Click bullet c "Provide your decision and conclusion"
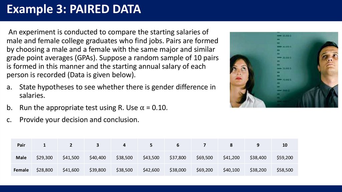The width and height of the screenshot is (342, 192). [79, 119]
